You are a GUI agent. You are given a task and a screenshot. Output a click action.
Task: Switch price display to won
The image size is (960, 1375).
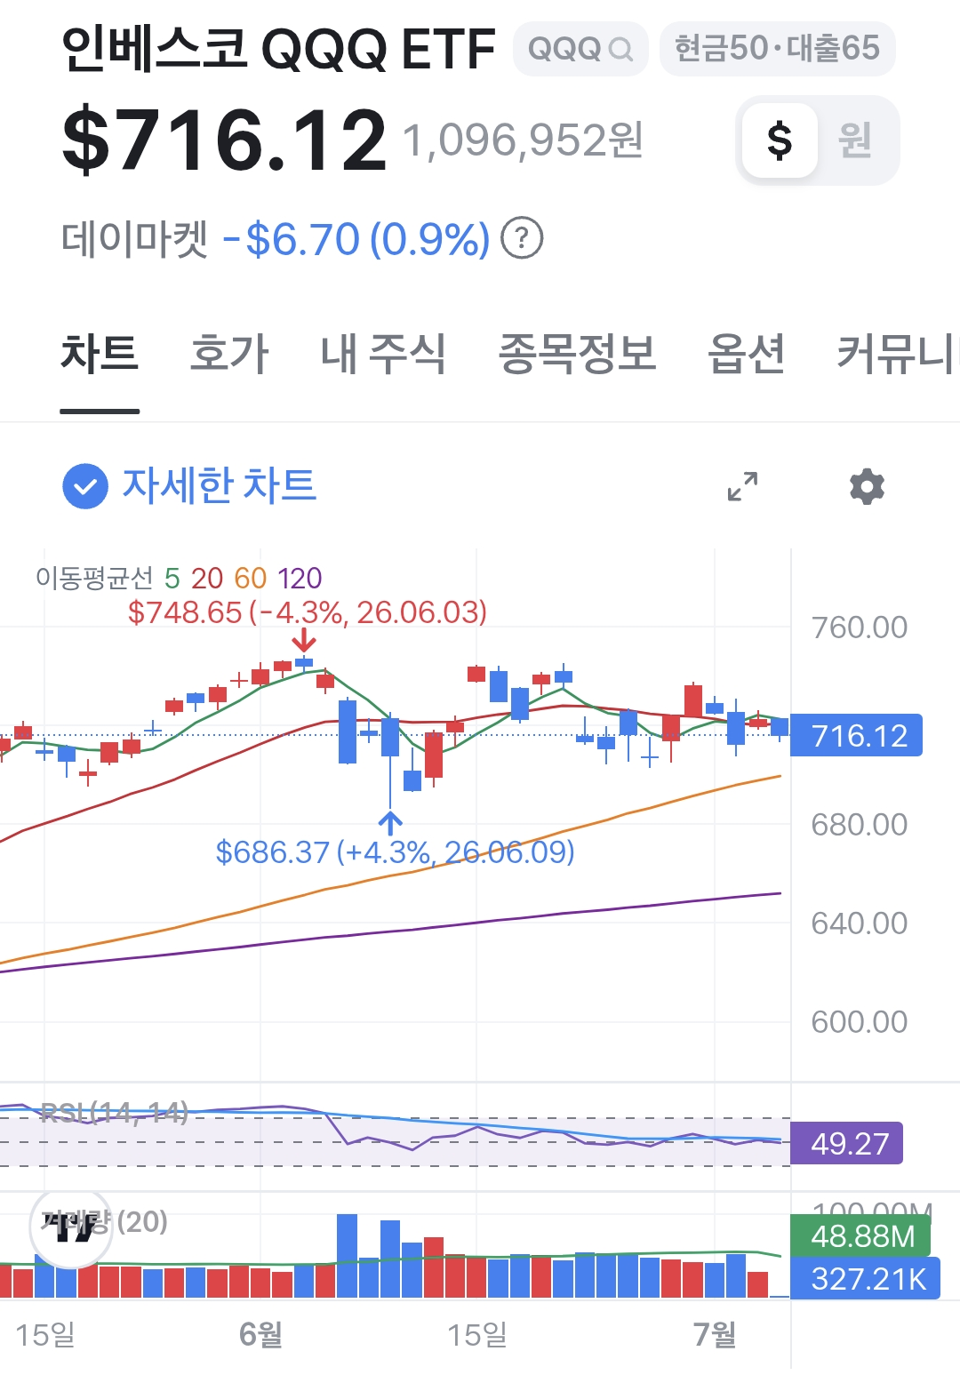pyautogui.click(x=855, y=140)
